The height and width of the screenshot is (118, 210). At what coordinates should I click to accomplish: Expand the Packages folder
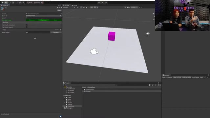coord(63,108)
